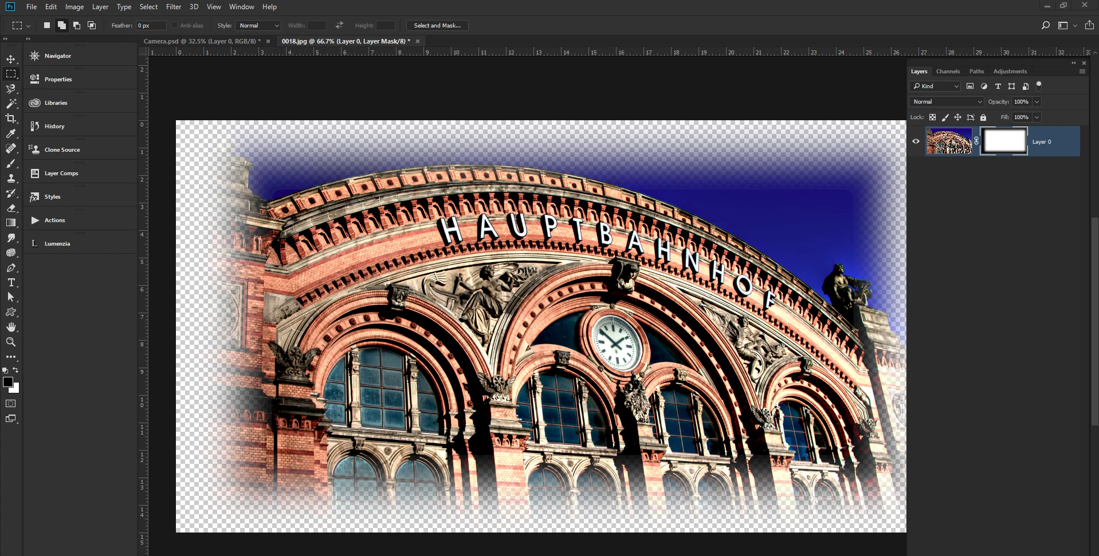This screenshot has height=556, width=1099.
Task: Select the Eraser tool
Action: coord(11,208)
